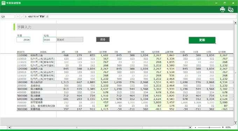Click the green 更新 button
Screen dimensions: 238x131
pyautogui.click(x=202, y=40)
